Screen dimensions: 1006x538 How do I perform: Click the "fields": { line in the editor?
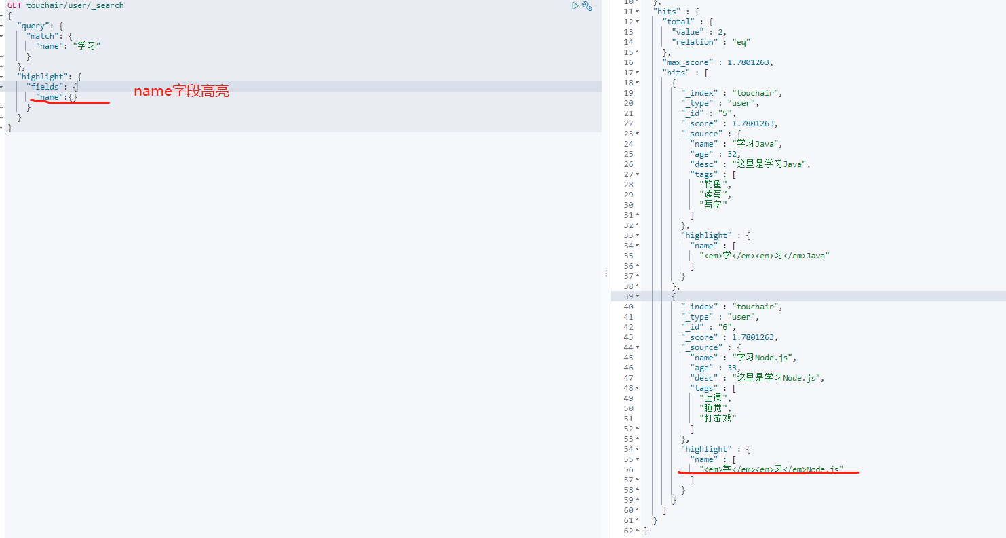point(52,87)
